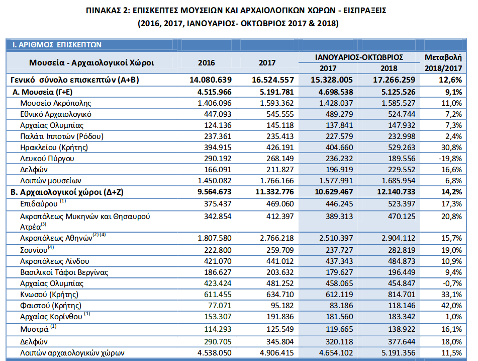Select the row label 'Ηρακλείου (Κρήτης)'

[54, 148]
